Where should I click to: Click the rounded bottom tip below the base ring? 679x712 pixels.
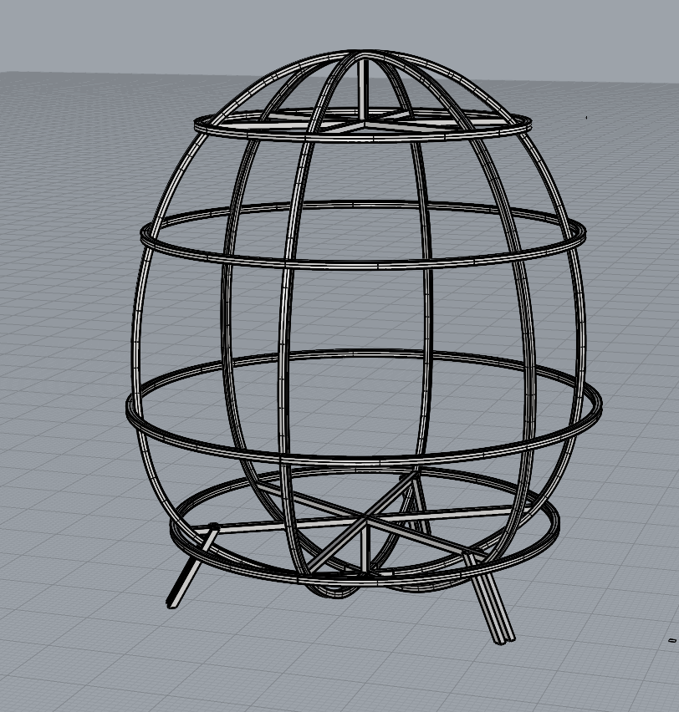click(x=334, y=592)
